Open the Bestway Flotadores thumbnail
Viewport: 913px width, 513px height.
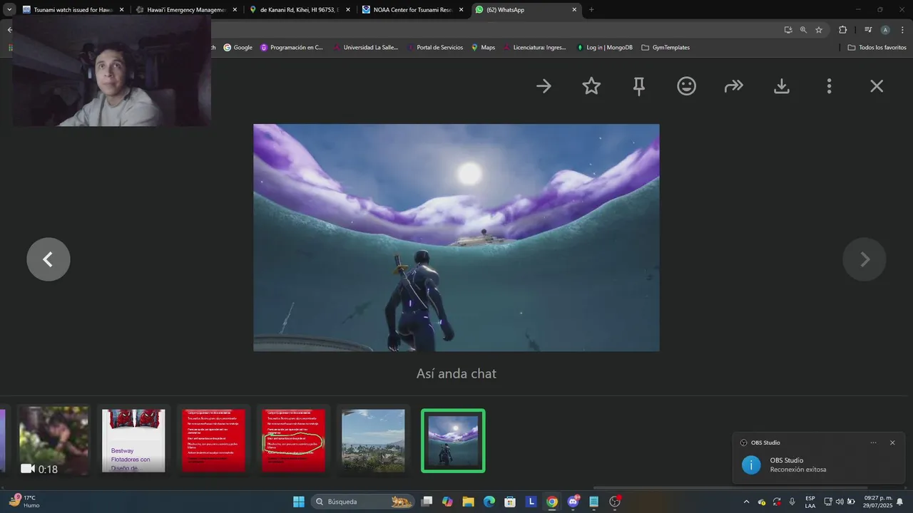click(x=133, y=440)
